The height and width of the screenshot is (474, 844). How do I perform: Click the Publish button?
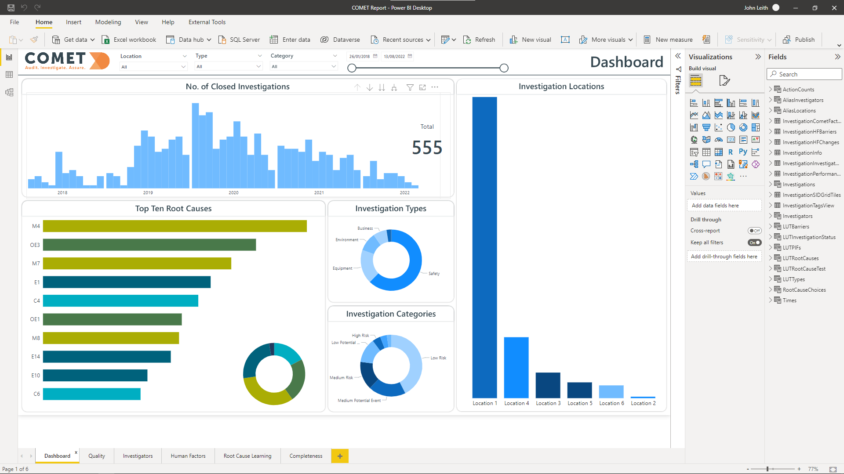point(799,40)
